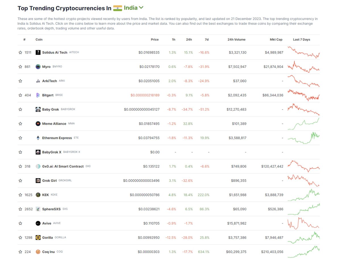The image size is (341, 262).
Task: Toggle the Meme Alliance favorite star
Action: [x=20, y=124]
